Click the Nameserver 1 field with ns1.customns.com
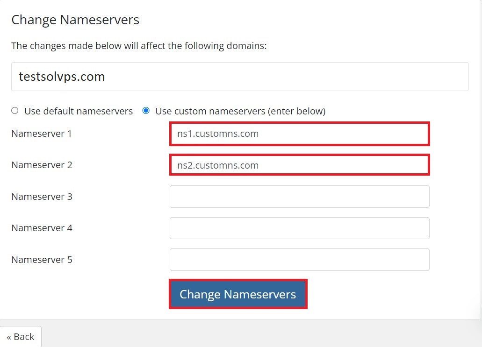The height and width of the screenshot is (347, 482). pyautogui.click(x=299, y=134)
